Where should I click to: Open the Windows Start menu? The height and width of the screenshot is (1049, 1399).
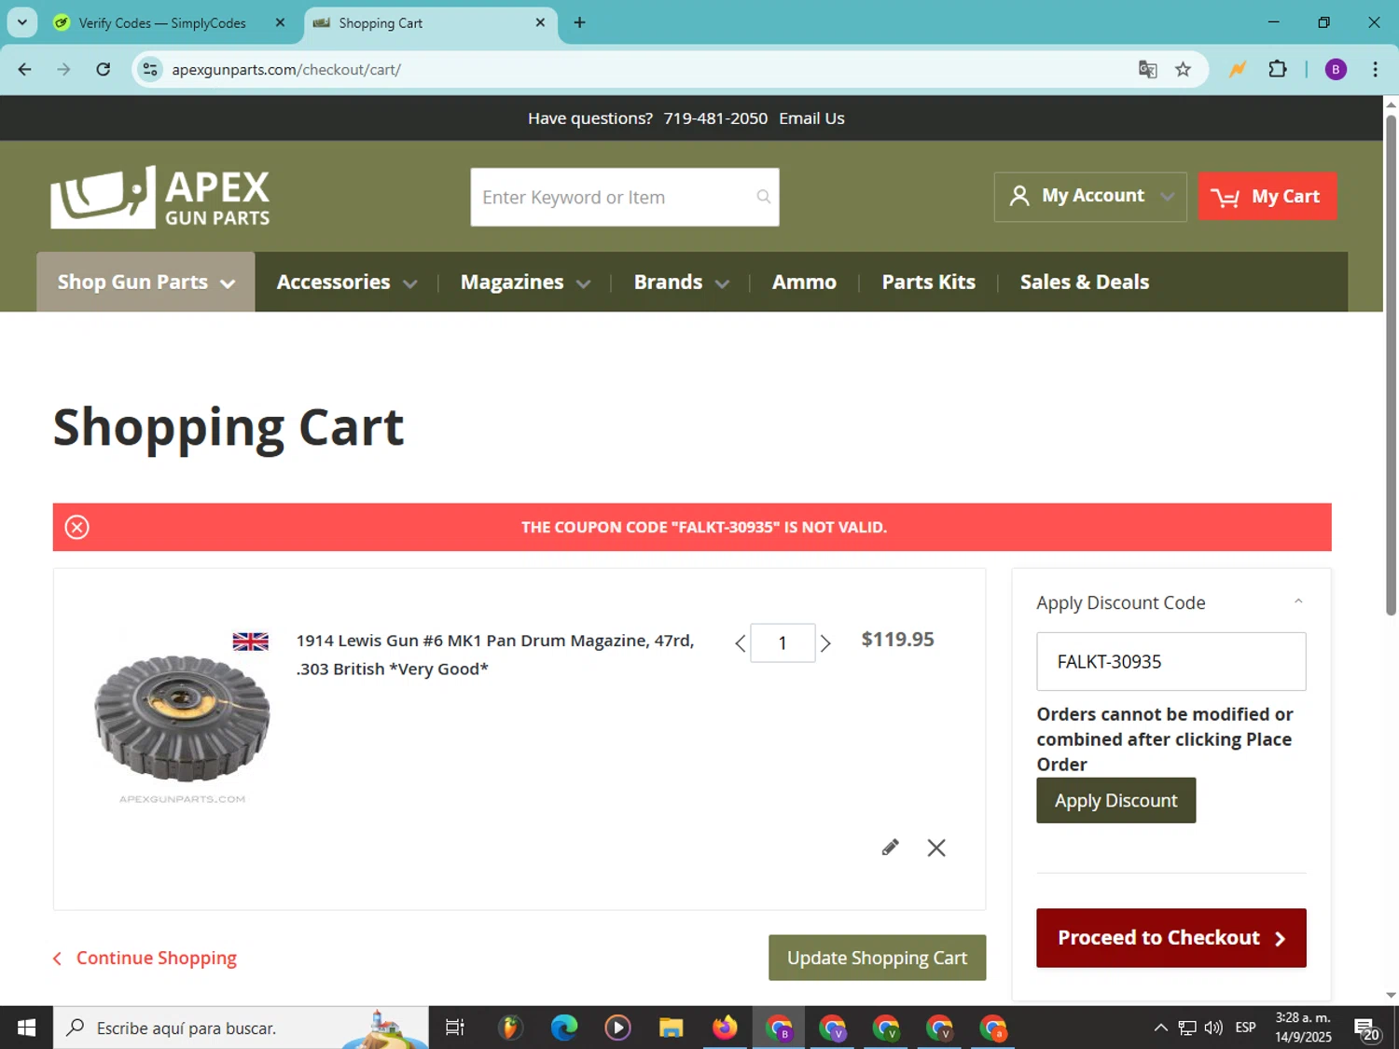(26, 1028)
